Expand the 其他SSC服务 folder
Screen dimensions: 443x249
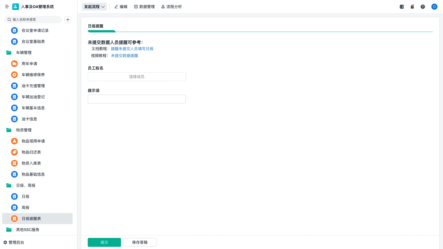(x=27, y=230)
